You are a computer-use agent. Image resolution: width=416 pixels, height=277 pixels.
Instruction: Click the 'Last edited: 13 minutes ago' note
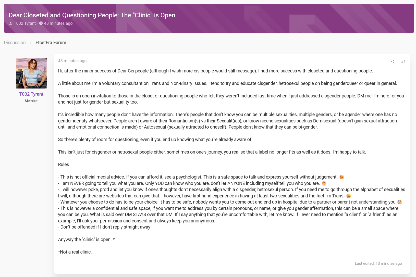378,263
